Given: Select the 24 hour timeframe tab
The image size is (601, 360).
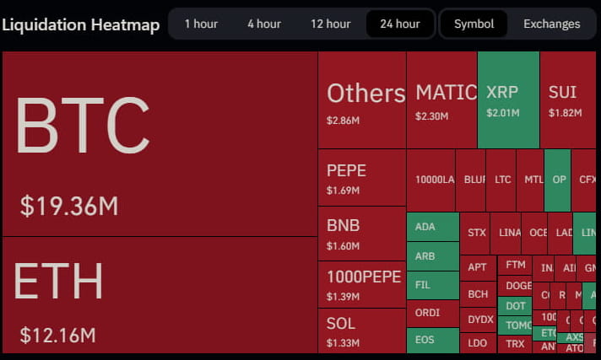Looking at the screenshot, I should point(399,24).
